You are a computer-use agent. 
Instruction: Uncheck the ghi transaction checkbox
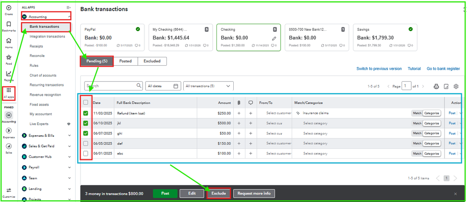pos(86,133)
